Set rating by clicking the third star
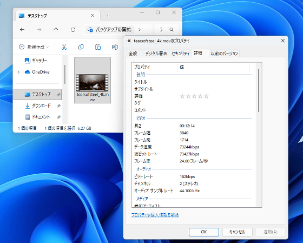303x243 pixels. pos(194,96)
